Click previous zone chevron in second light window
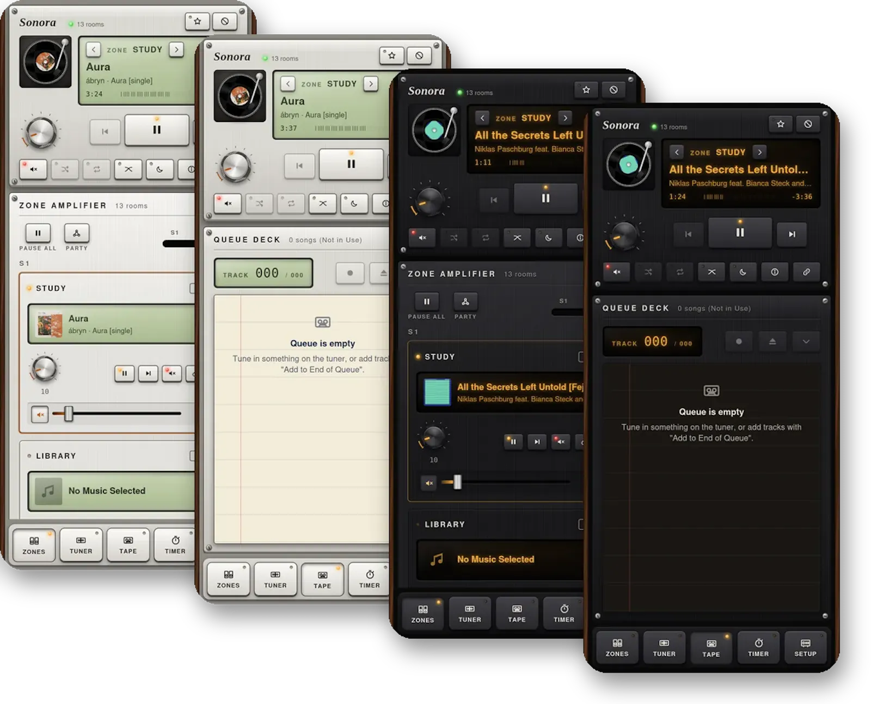Screen dimensions: 871x704 [287, 84]
